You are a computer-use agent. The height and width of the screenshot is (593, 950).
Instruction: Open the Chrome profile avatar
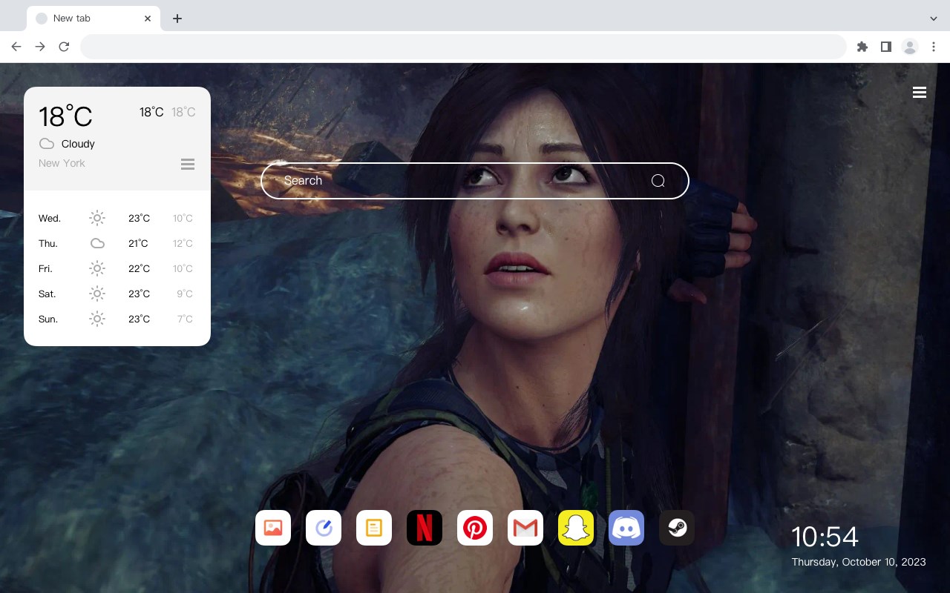click(x=910, y=47)
